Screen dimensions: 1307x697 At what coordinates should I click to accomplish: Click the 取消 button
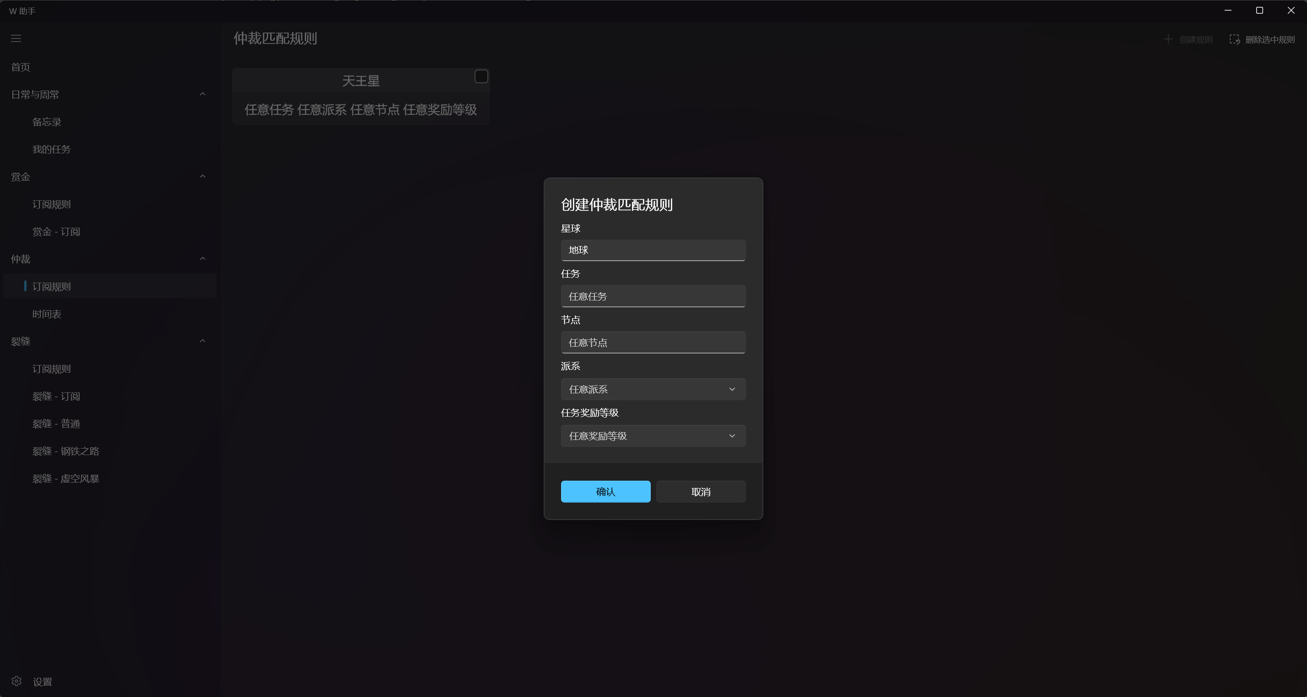[701, 491]
